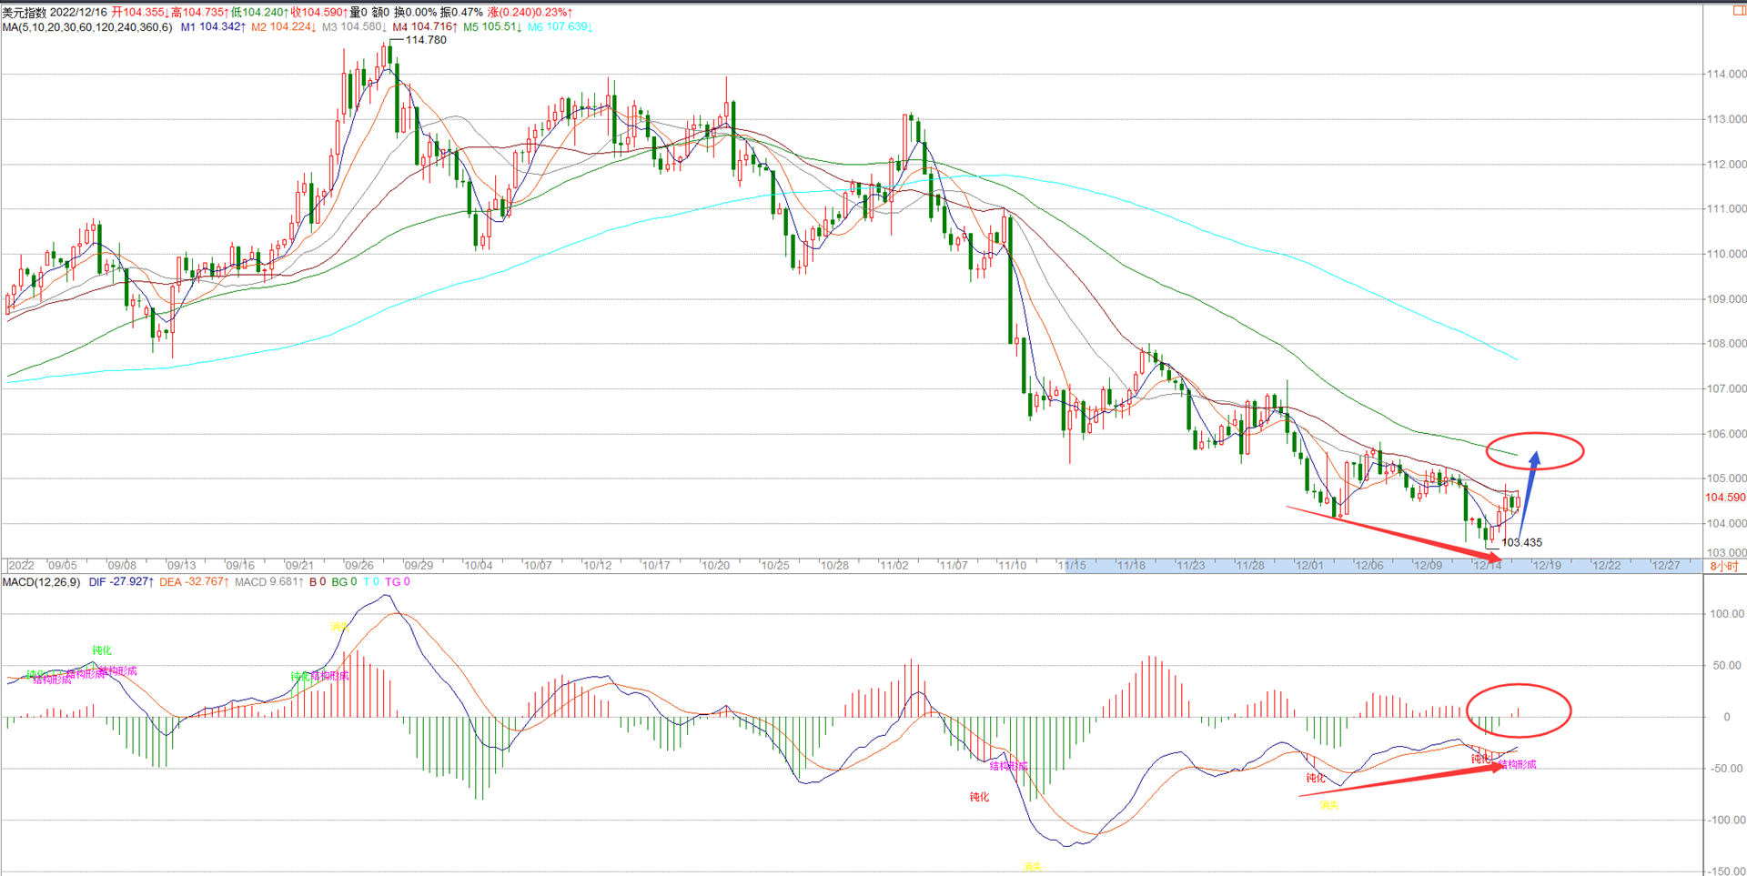This screenshot has height=876, width=1747.
Task: Open MACD(12,26,9) indicator parameters
Action: coord(42,582)
